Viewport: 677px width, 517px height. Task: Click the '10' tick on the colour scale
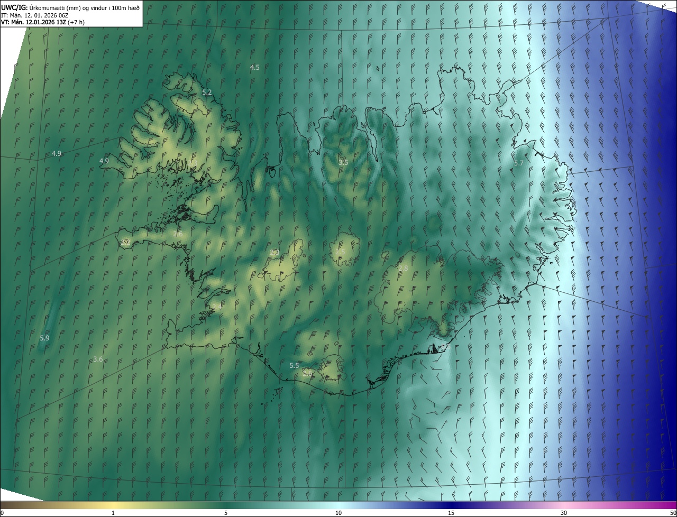point(338,513)
